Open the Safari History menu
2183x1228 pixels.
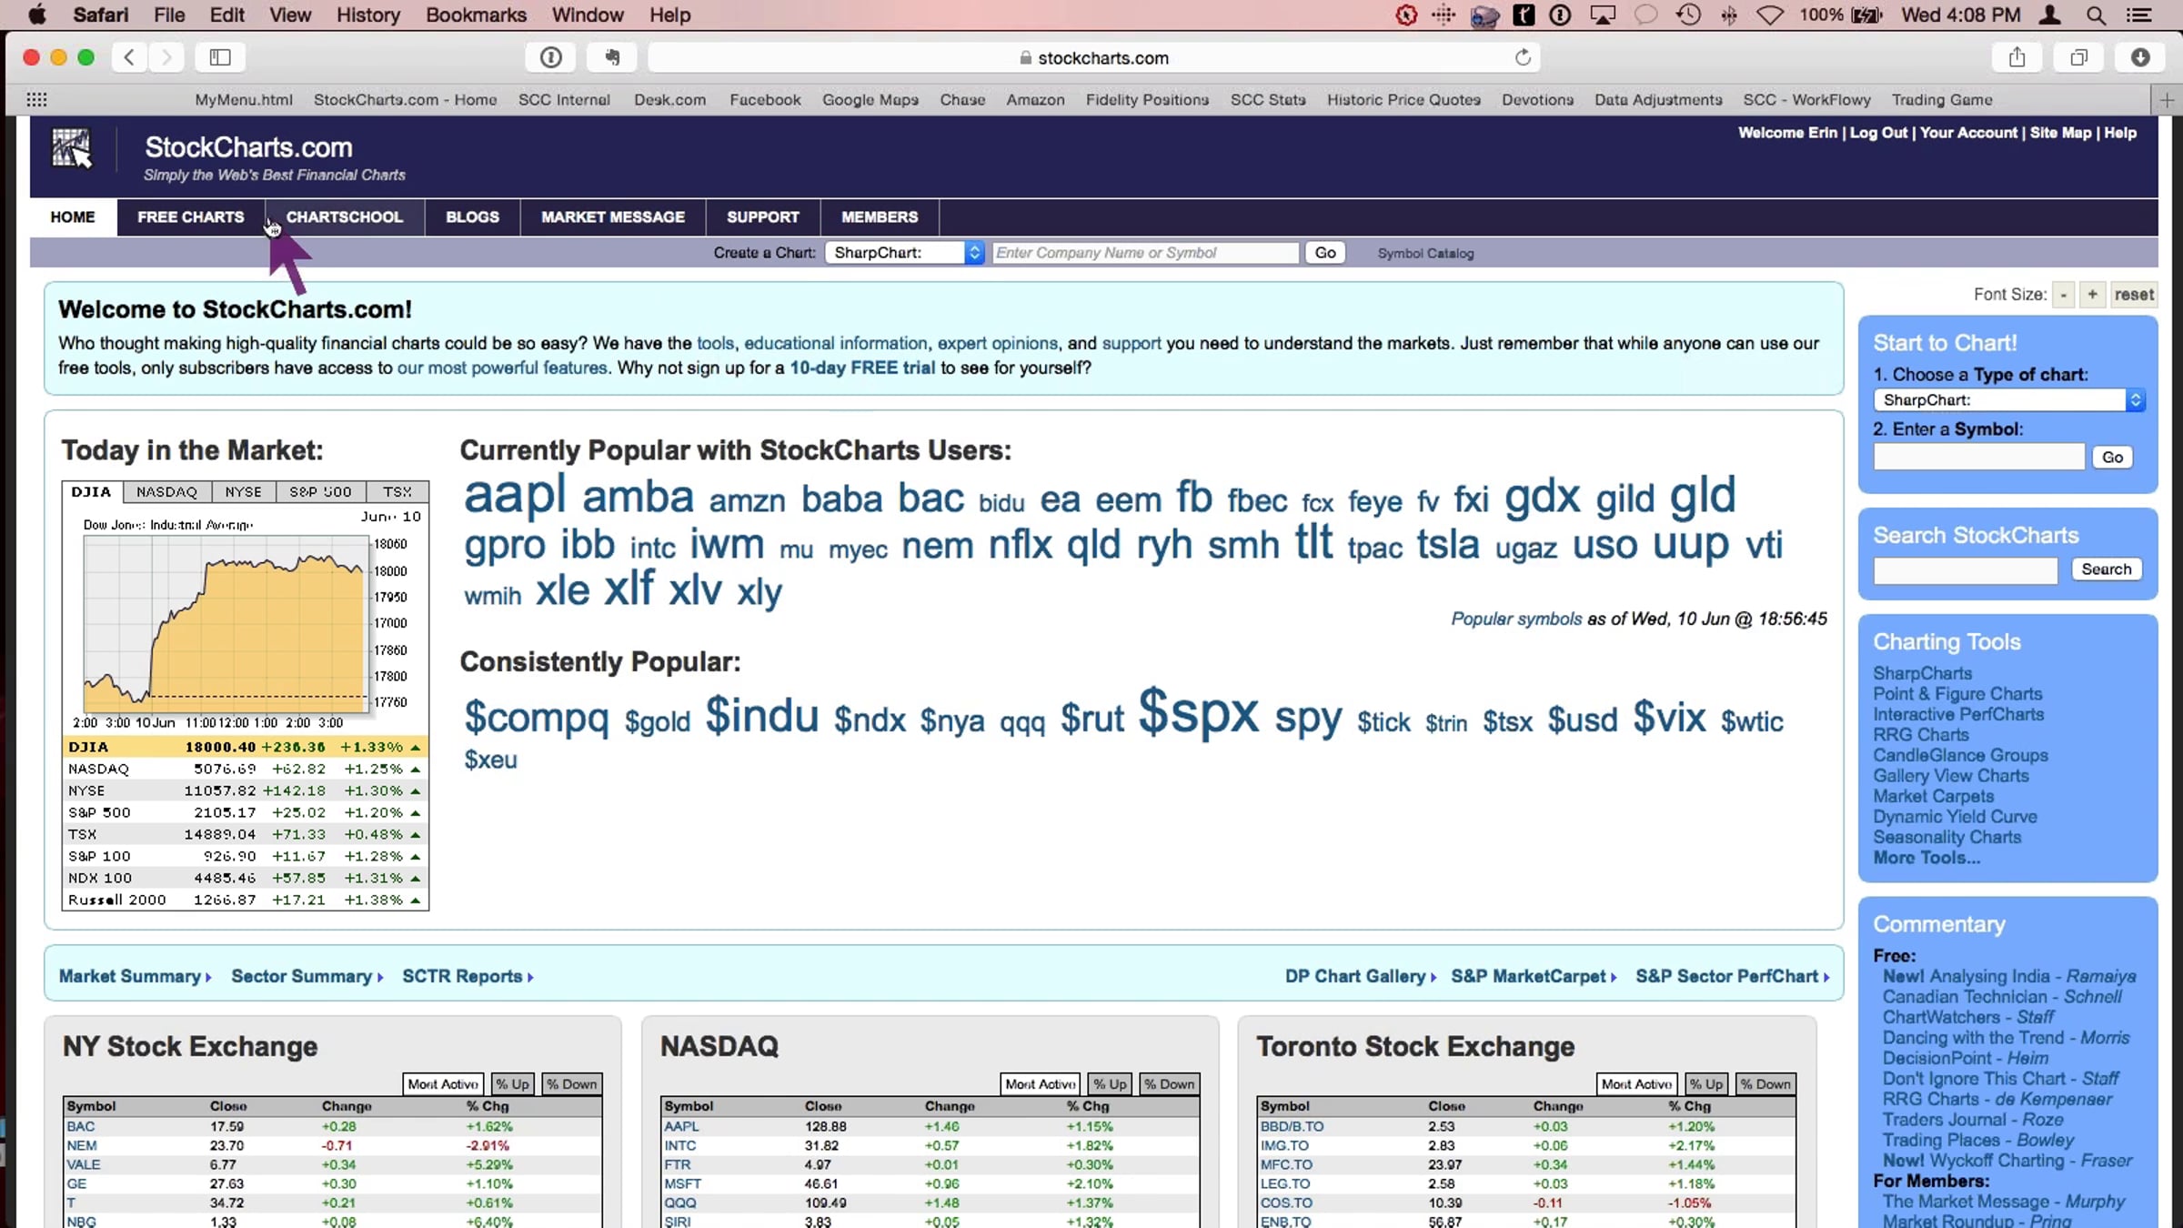point(367,15)
